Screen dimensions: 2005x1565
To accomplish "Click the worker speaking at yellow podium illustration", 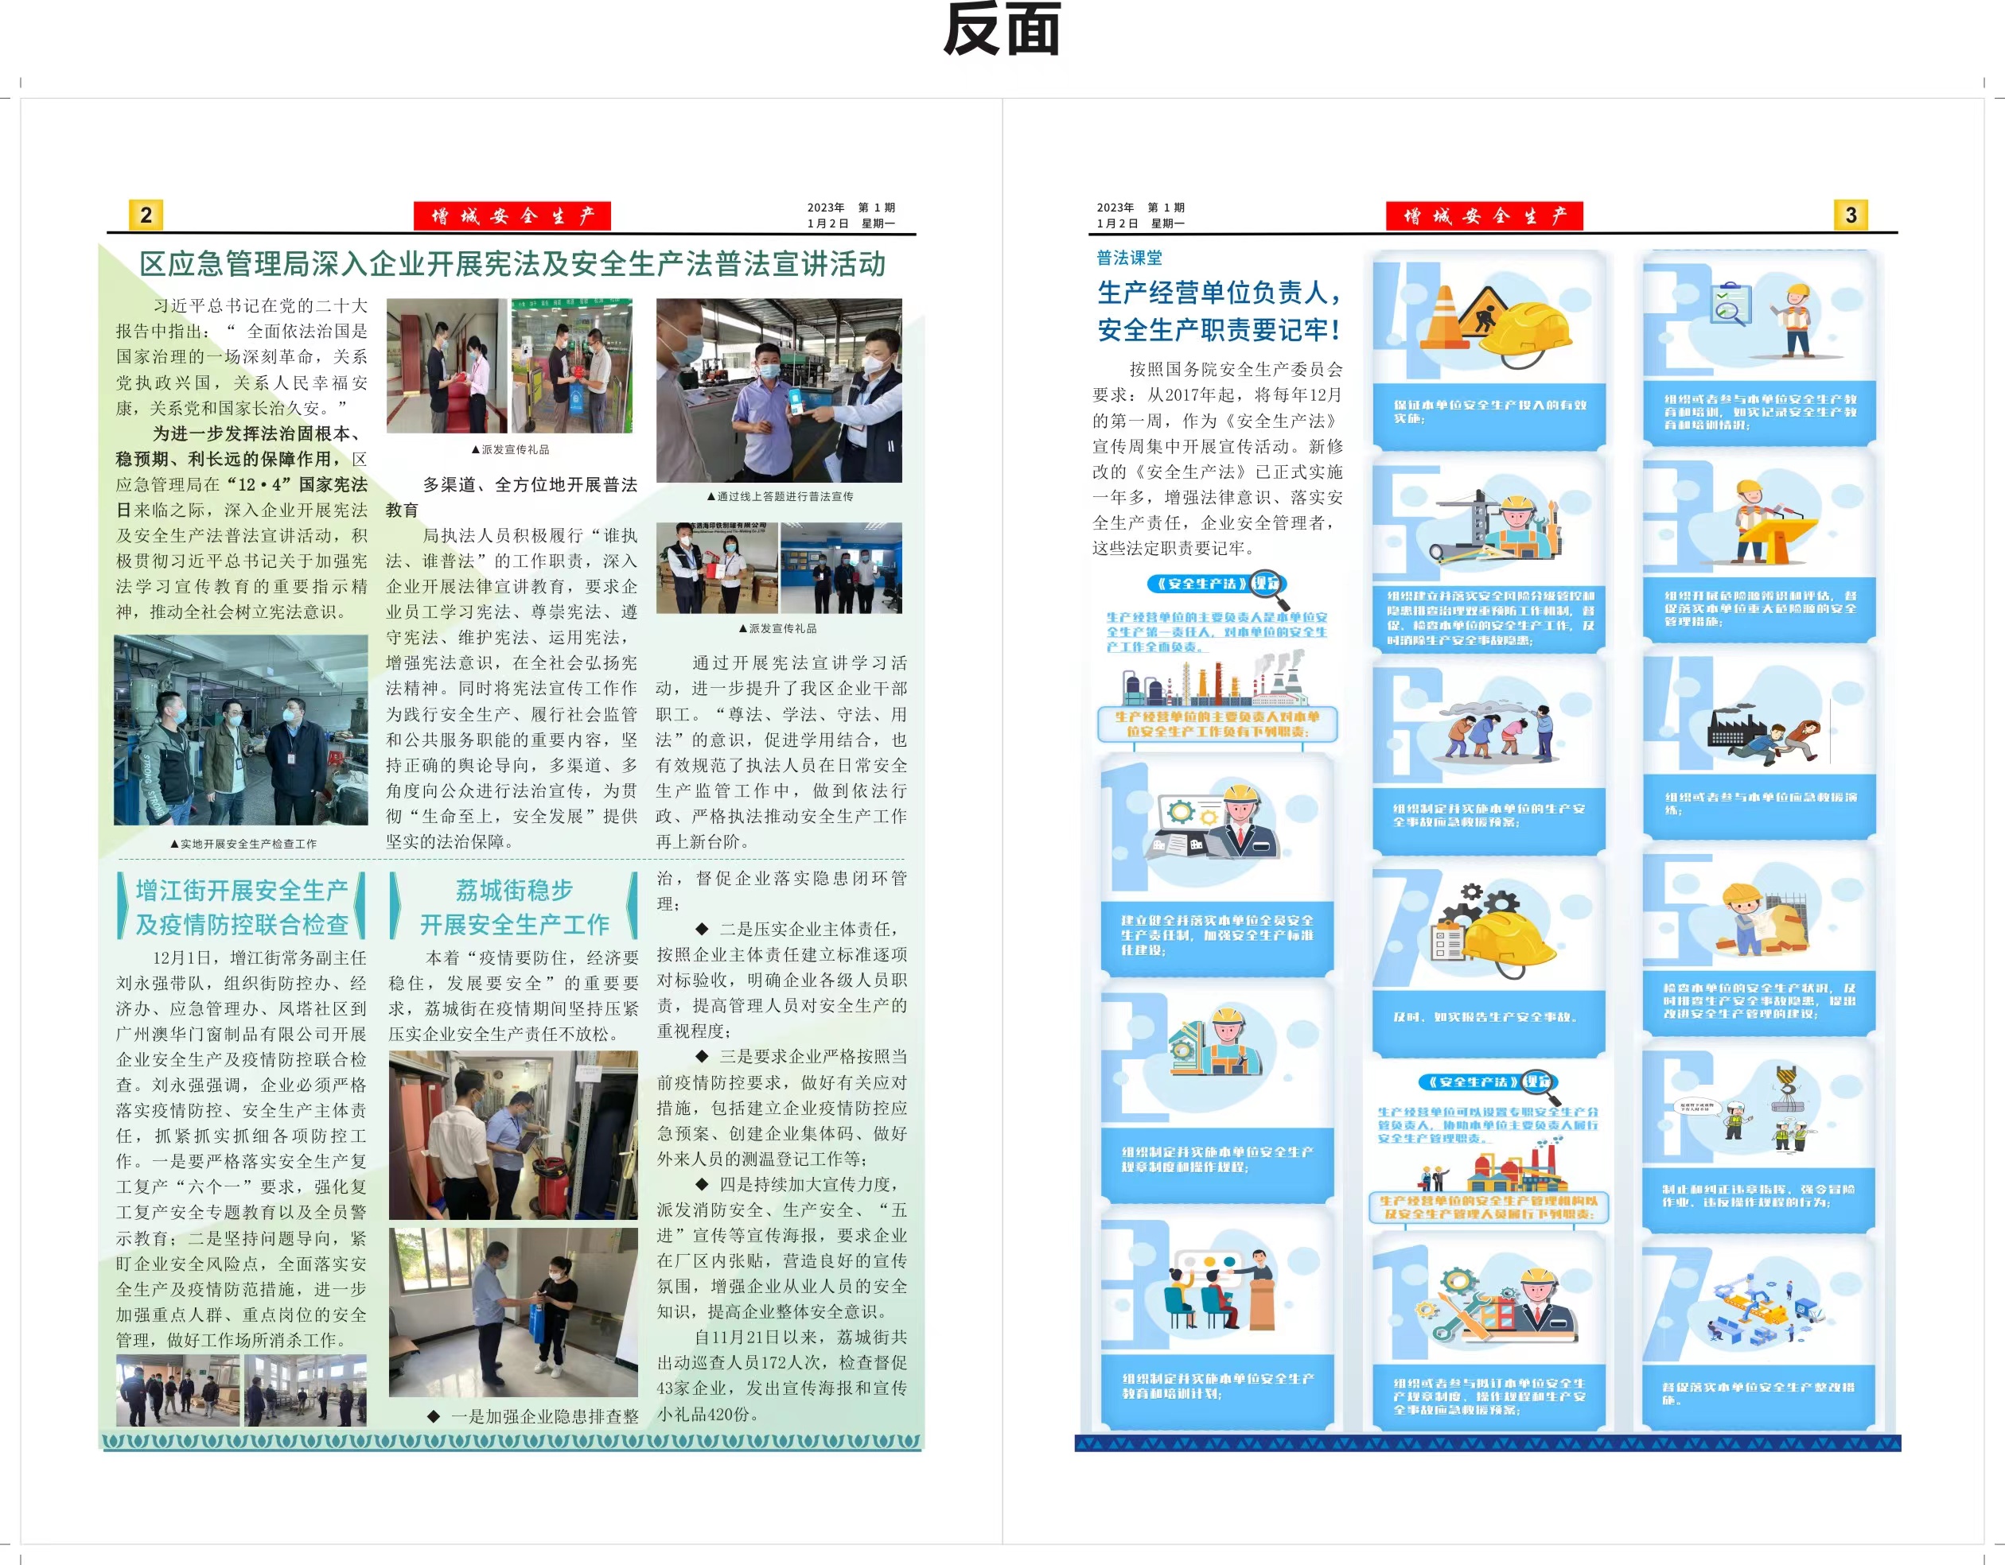I will point(1773,521).
